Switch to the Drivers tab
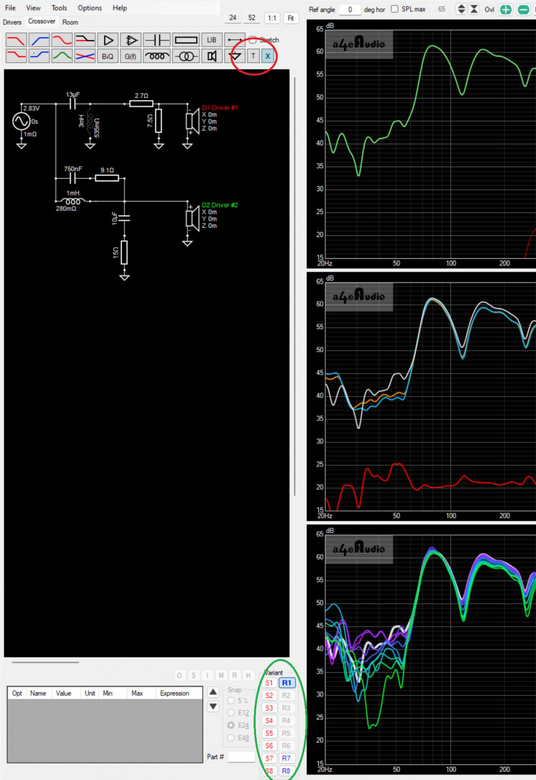 coord(12,22)
